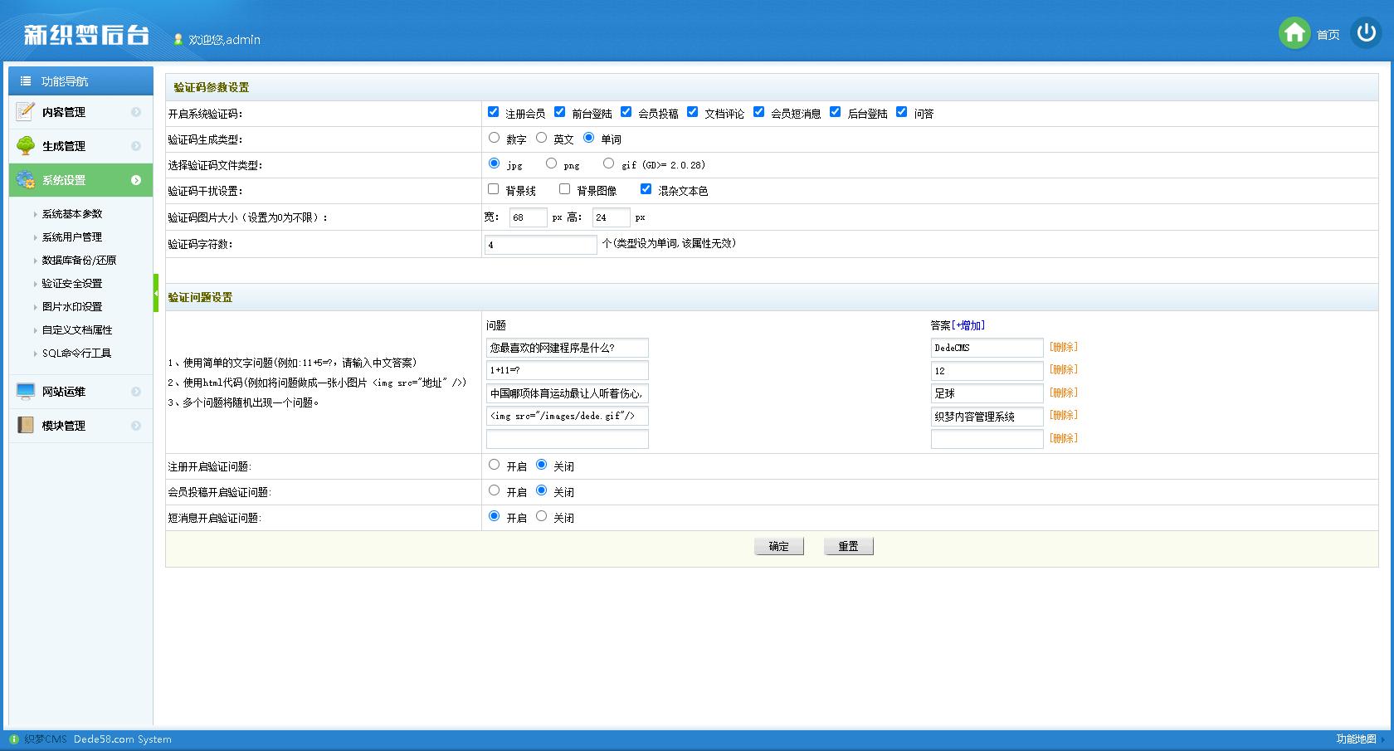This screenshot has height=751, width=1394.
Task: Open the SQL命令行工具 menu item
Action: 76,353
